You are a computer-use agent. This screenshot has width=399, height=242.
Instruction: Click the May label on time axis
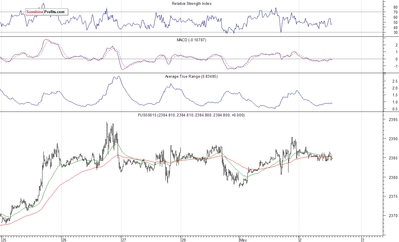tap(243, 240)
